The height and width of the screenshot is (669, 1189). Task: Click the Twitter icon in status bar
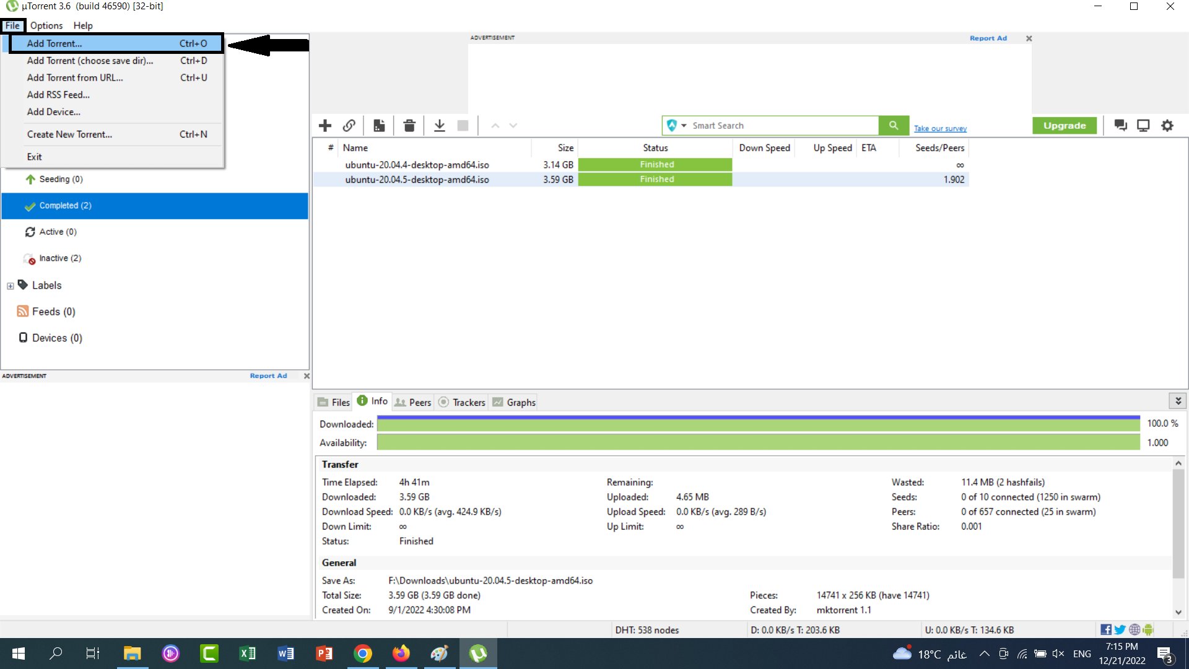[x=1120, y=629]
